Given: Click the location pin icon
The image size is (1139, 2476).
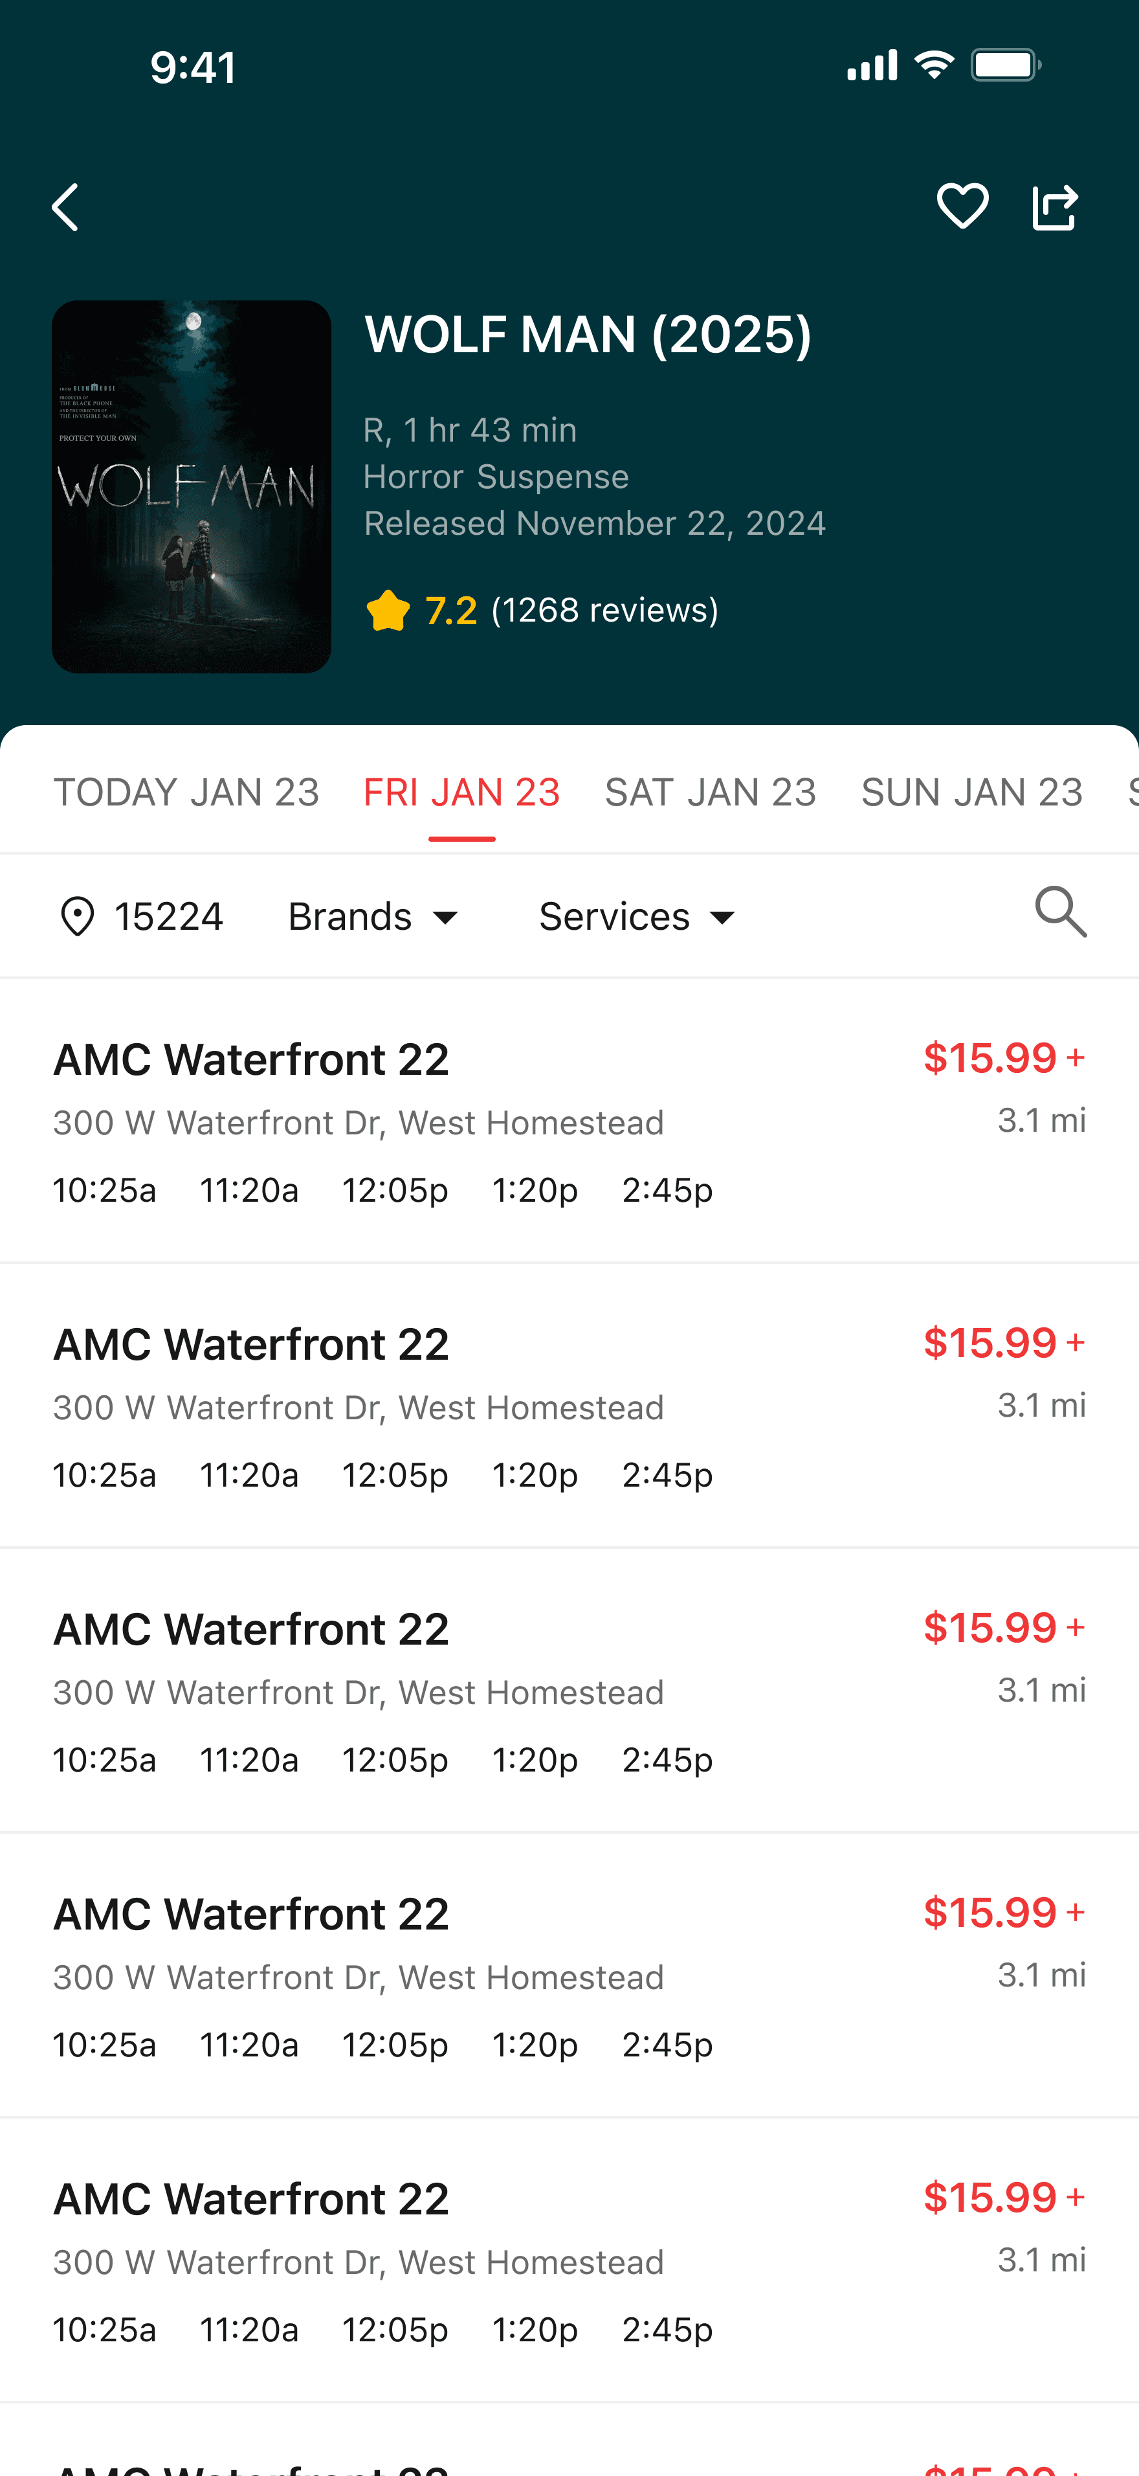Looking at the screenshot, I should coord(78,916).
